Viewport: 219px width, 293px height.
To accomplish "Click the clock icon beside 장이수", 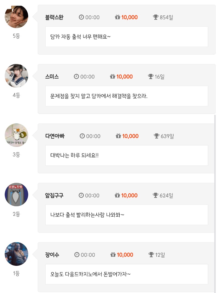I will (x=77, y=255).
